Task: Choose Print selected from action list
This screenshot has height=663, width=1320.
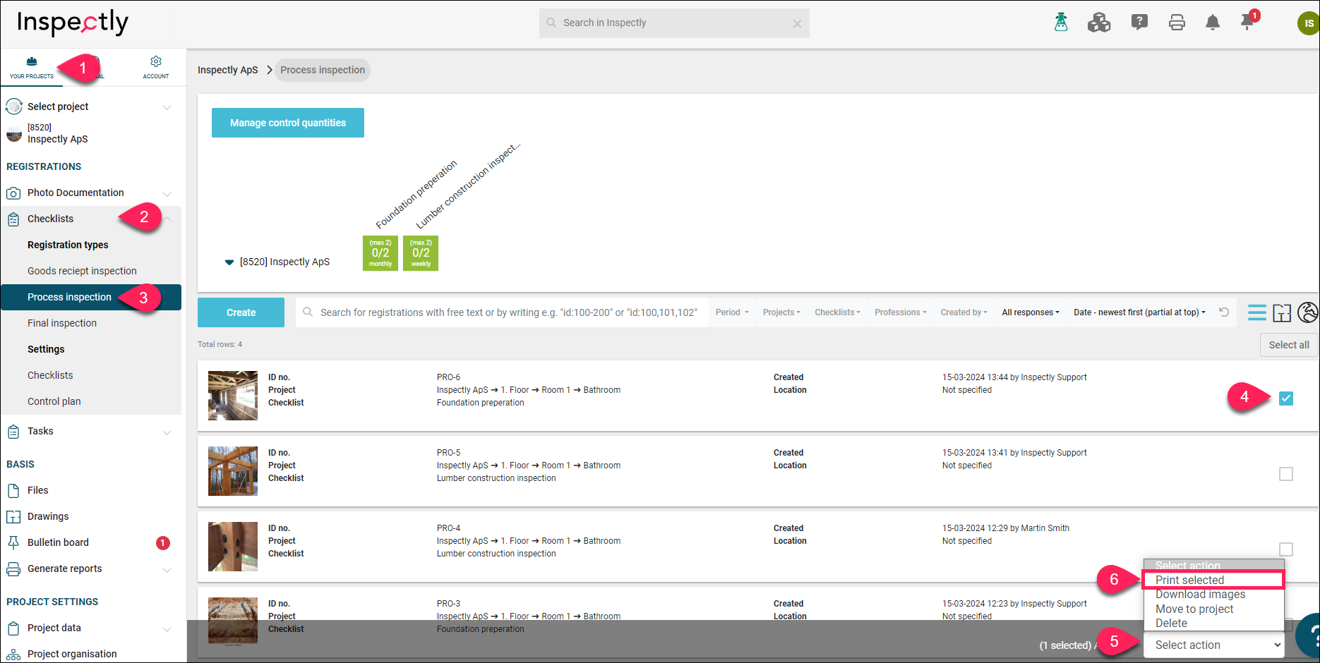Action: point(1213,580)
